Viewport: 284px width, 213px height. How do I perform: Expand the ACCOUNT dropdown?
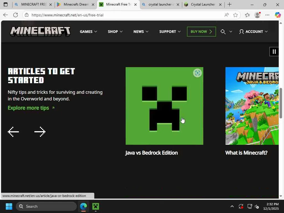pyautogui.click(x=253, y=32)
